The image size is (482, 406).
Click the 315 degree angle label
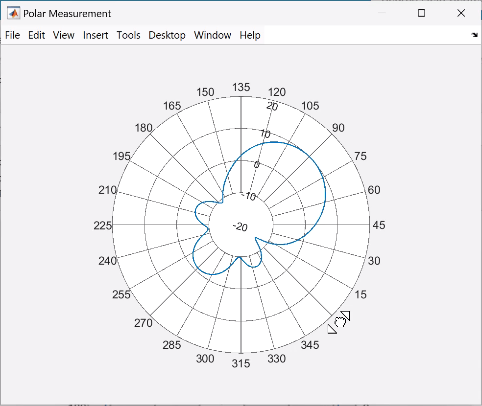tap(241, 363)
